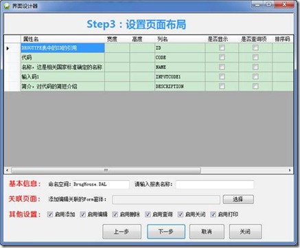Uncheck the 启用删除 option
Image resolution: width=300 pixels, height=248 pixels.
[115, 214]
